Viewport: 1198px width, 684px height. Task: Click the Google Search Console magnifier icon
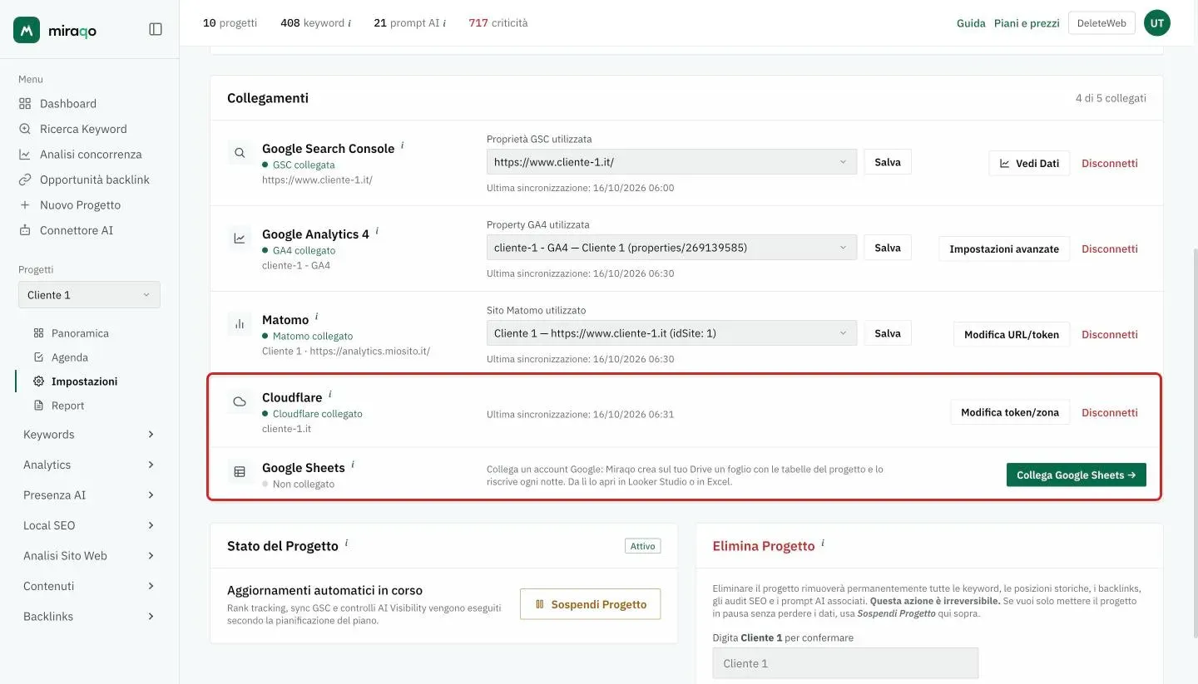(x=240, y=153)
